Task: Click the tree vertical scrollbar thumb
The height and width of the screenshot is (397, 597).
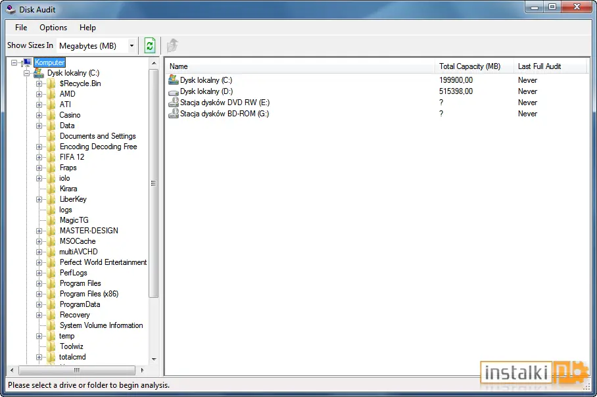Action: [154, 183]
